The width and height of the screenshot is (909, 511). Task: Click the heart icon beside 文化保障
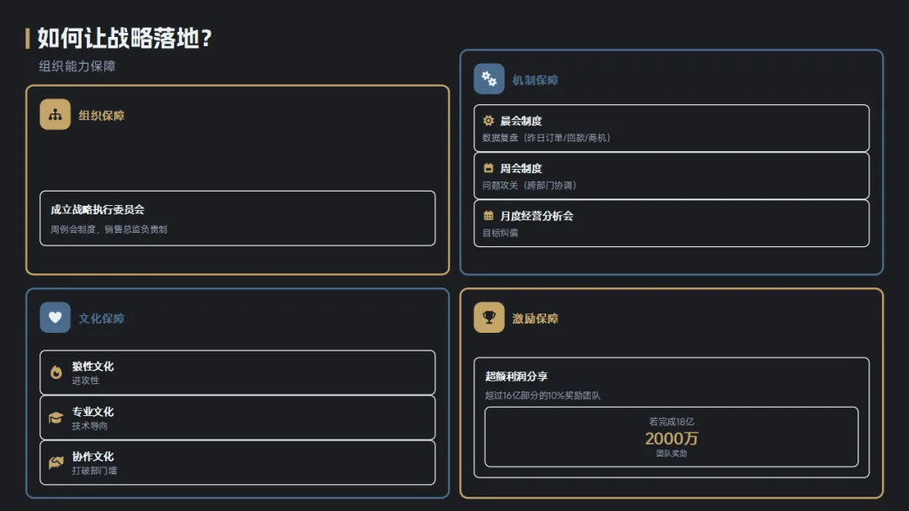(x=55, y=318)
